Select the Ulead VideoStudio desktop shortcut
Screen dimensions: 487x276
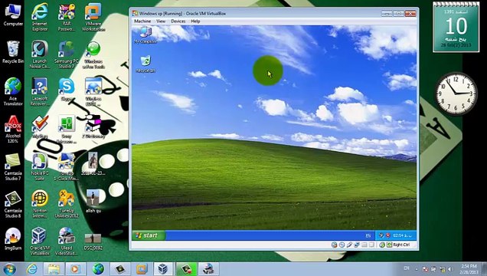(x=67, y=242)
